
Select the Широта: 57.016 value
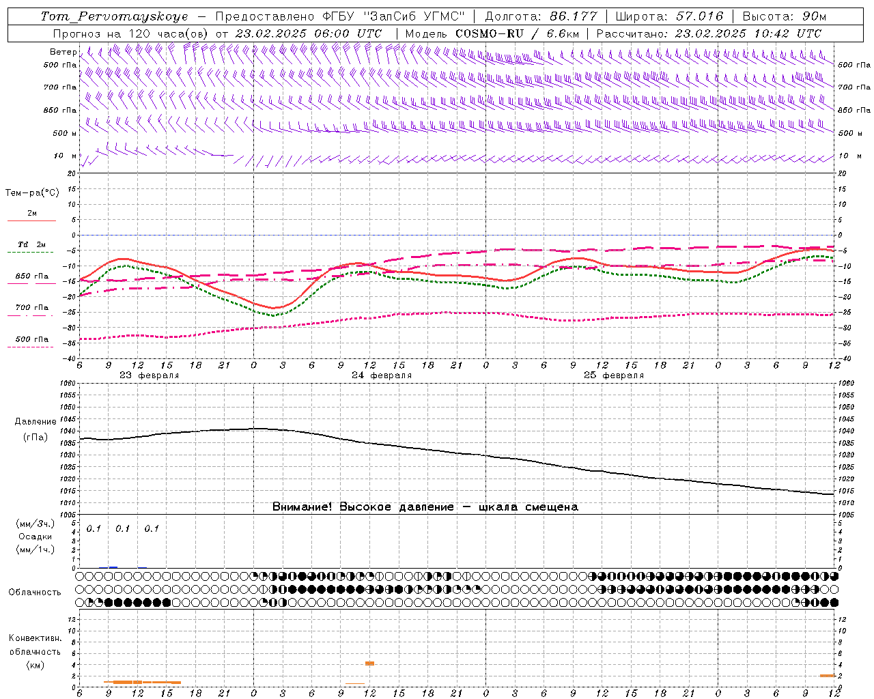[669, 16]
